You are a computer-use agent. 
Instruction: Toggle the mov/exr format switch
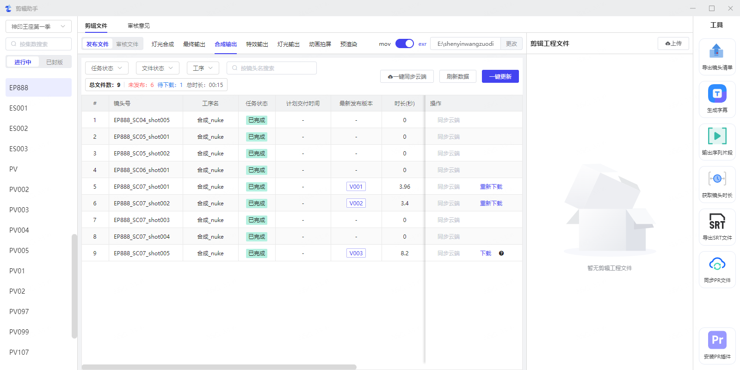404,43
